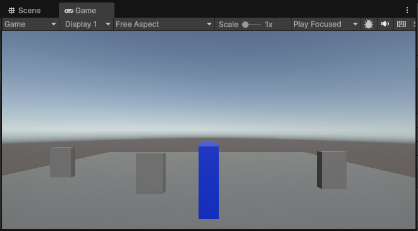Switch to the Scene tab
This screenshot has height=231, width=418.
(x=25, y=10)
